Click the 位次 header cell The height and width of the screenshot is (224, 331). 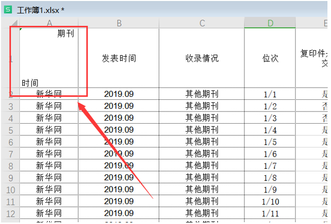270,58
